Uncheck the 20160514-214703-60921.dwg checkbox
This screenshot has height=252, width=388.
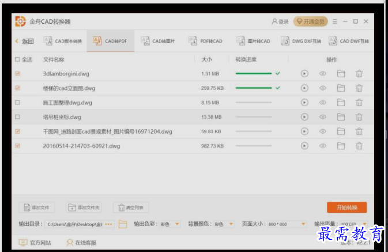(x=17, y=146)
